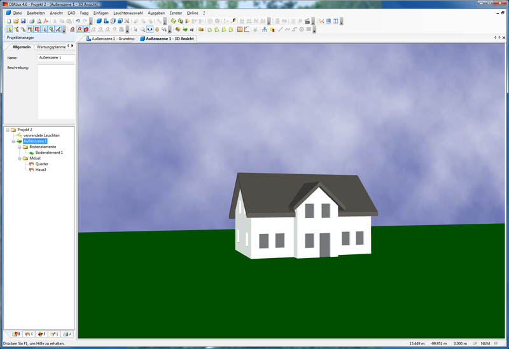
Task: Open the Einfügen menu
Action: click(101, 13)
